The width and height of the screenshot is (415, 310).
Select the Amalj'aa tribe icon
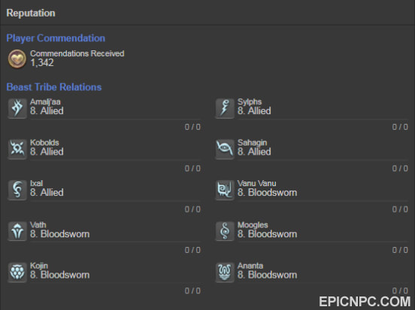click(x=17, y=108)
